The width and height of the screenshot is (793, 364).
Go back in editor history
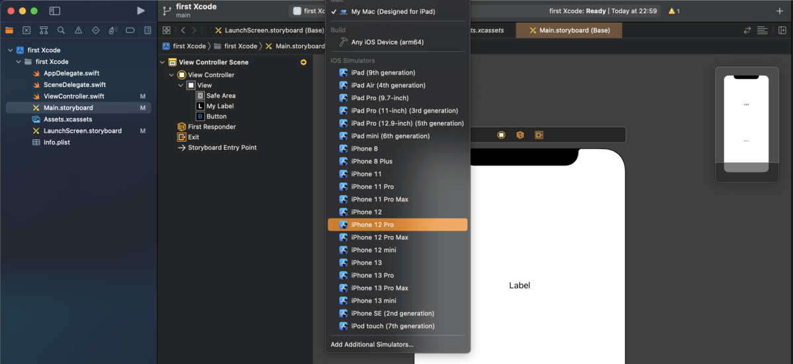183,30
